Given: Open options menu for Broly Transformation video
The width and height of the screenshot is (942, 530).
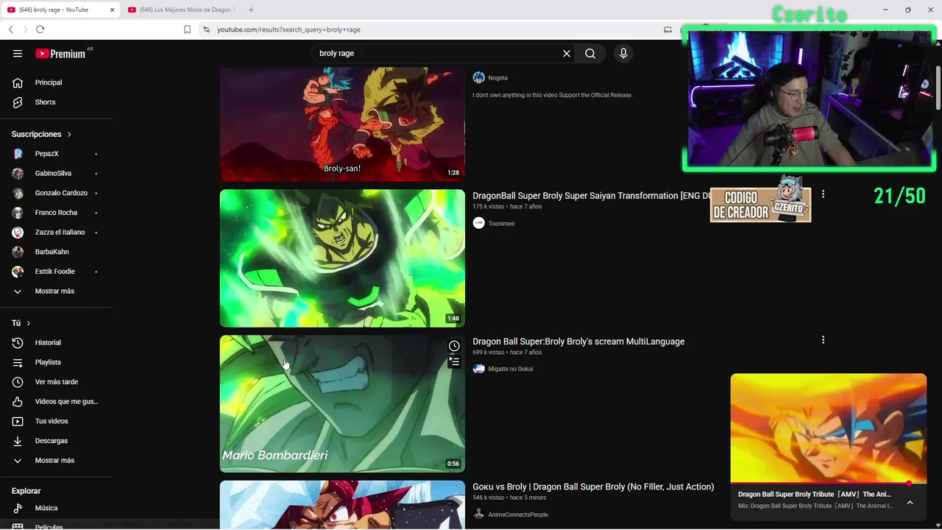Looking at the screenshot, I should (823, 194).
